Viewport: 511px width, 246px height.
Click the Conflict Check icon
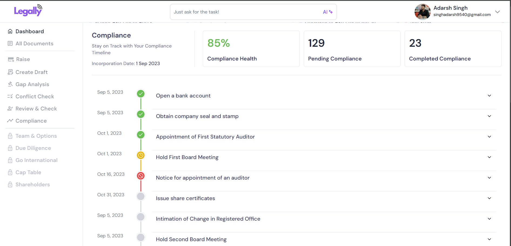tap(10, 96)
